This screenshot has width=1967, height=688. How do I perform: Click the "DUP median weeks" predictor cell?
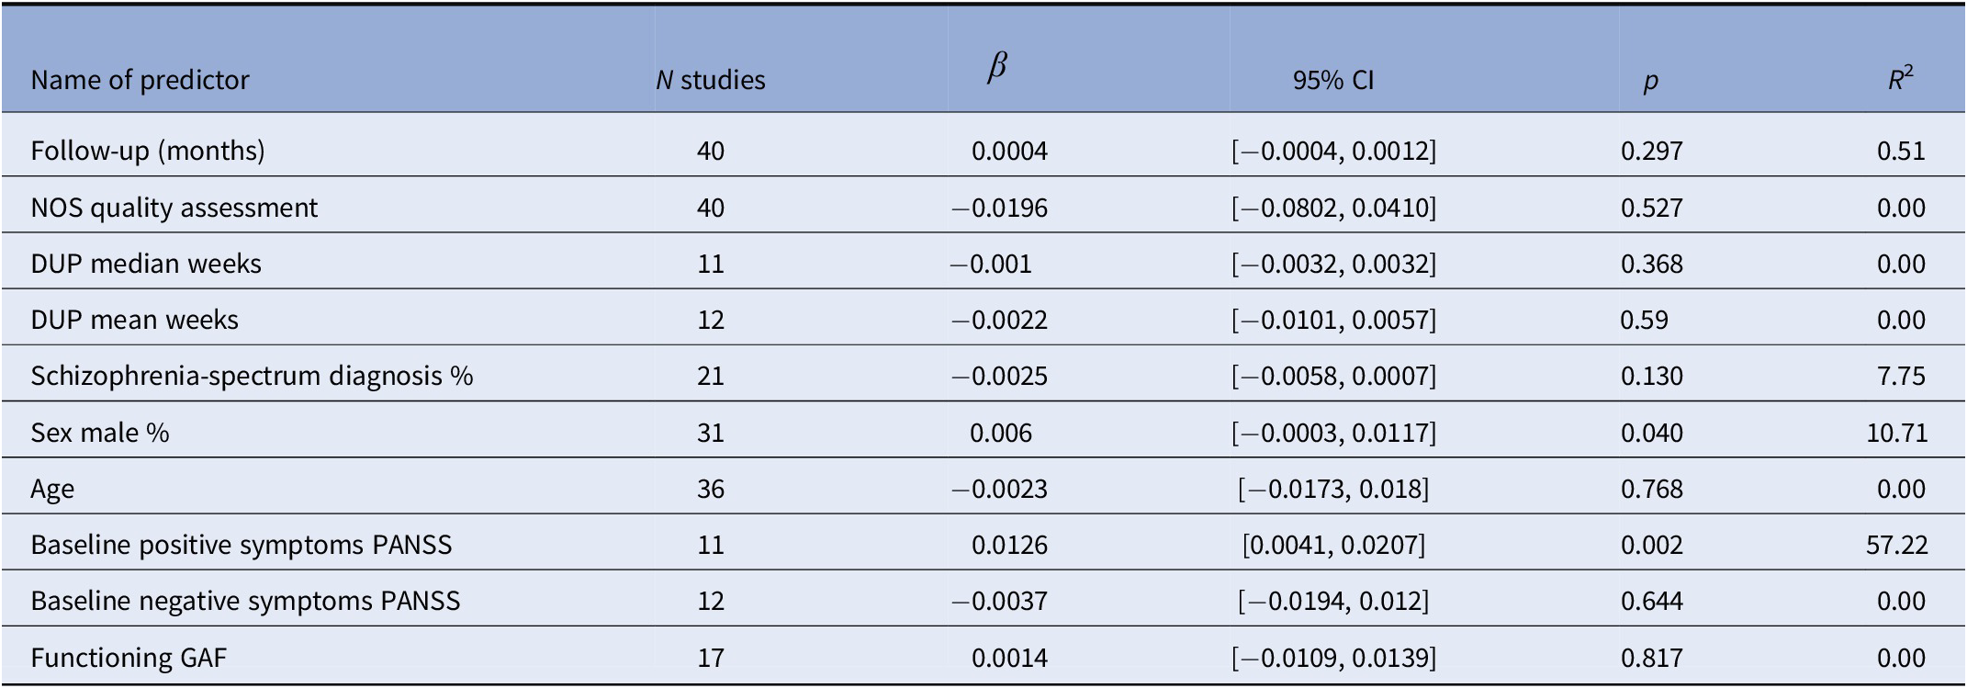[146, 264]
